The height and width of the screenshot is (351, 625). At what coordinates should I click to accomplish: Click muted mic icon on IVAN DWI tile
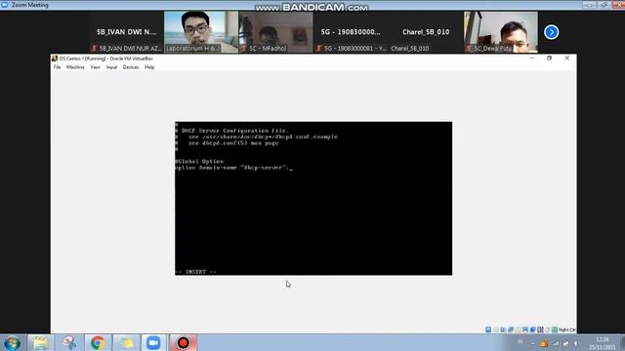[x=94, y=48]
